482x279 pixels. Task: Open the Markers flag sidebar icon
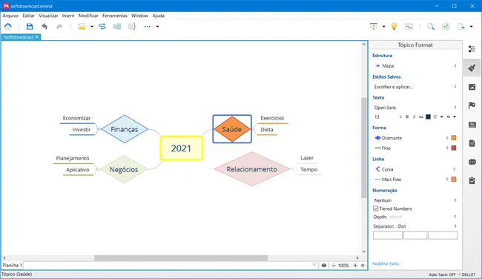click(472, 106)
